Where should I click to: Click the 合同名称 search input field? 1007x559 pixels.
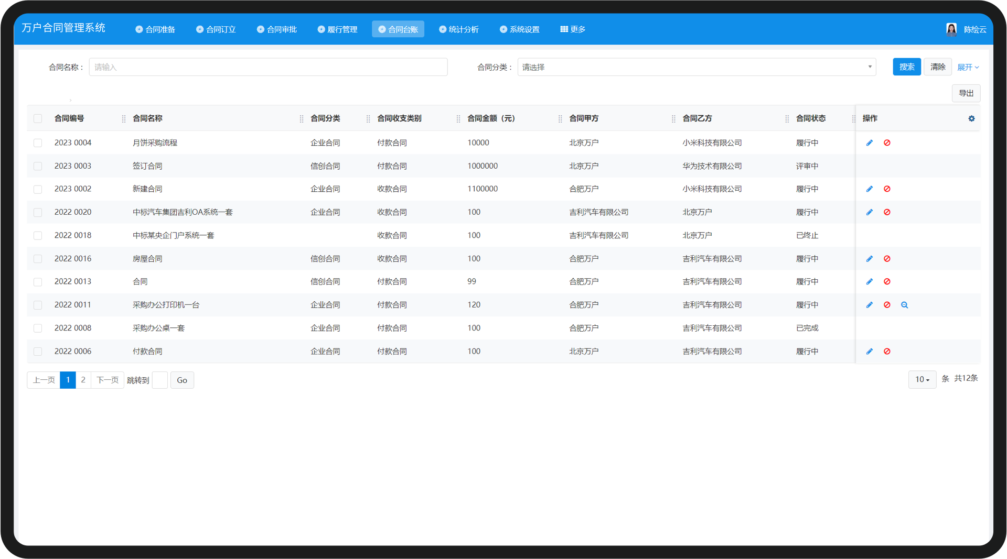point(268,67)
